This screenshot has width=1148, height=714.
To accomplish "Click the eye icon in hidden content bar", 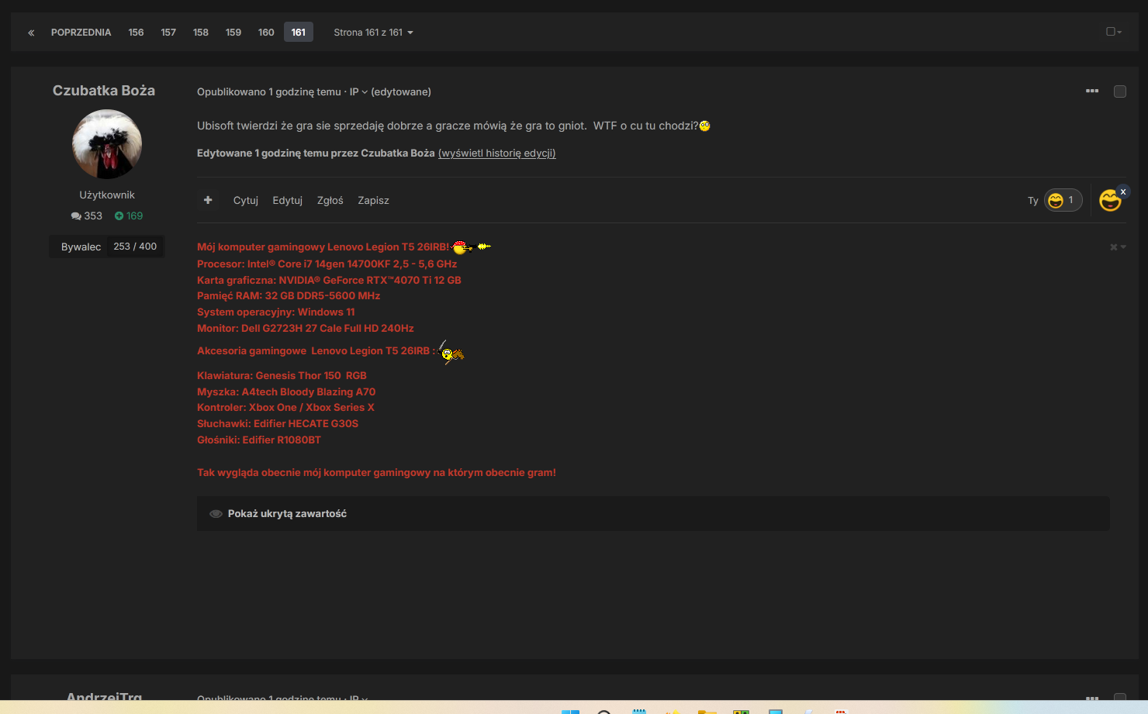I will click(x=216, y=514).
